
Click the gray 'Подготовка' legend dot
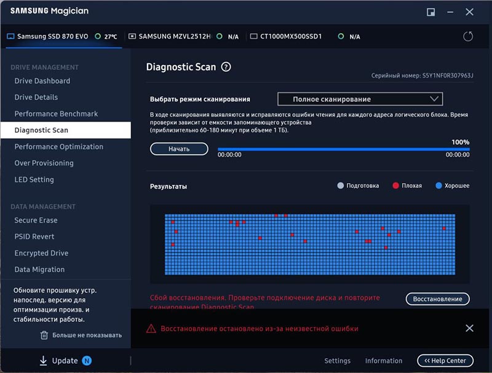341,186
